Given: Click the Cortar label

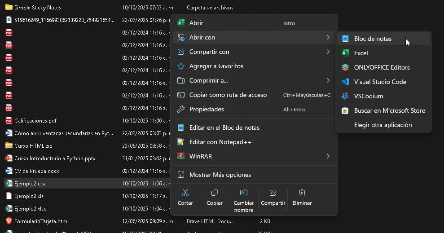Looking at the screenshot, I should coord(185,203).
